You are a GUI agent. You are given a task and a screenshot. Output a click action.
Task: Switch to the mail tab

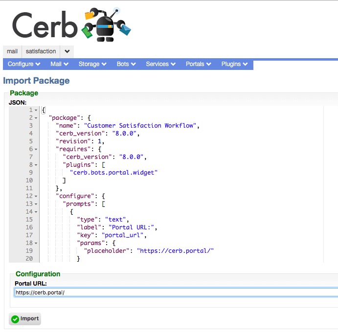coord(12,51)
